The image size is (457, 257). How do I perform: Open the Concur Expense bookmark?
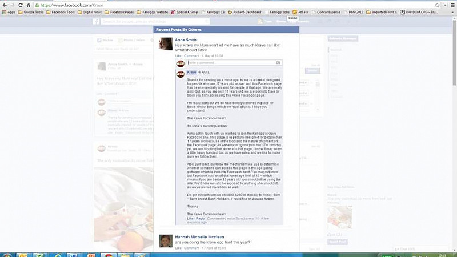tap(326, 12)
